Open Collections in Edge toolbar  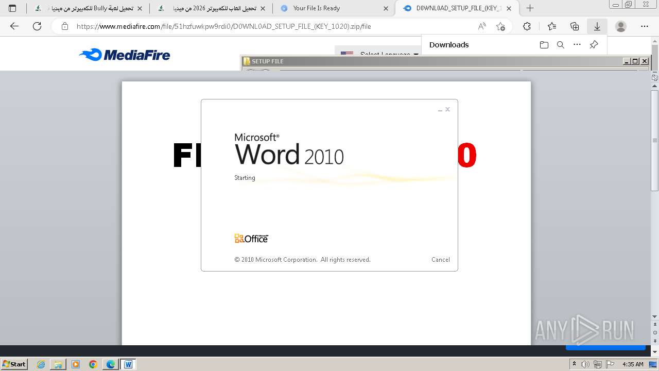click(x=575, y=26)
